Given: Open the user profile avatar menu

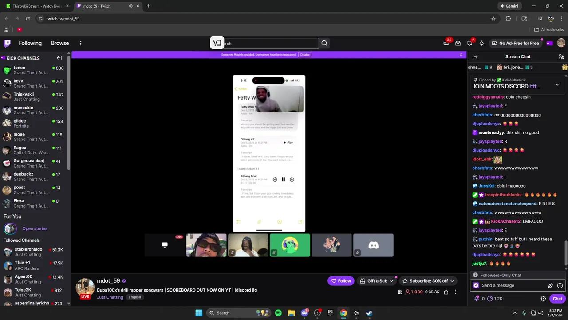Looking at the screenshot, I should [561, 43].
